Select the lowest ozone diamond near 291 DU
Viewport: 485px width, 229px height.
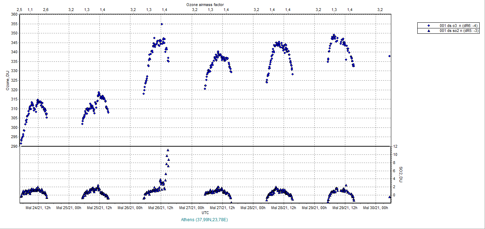click(21, 143)
